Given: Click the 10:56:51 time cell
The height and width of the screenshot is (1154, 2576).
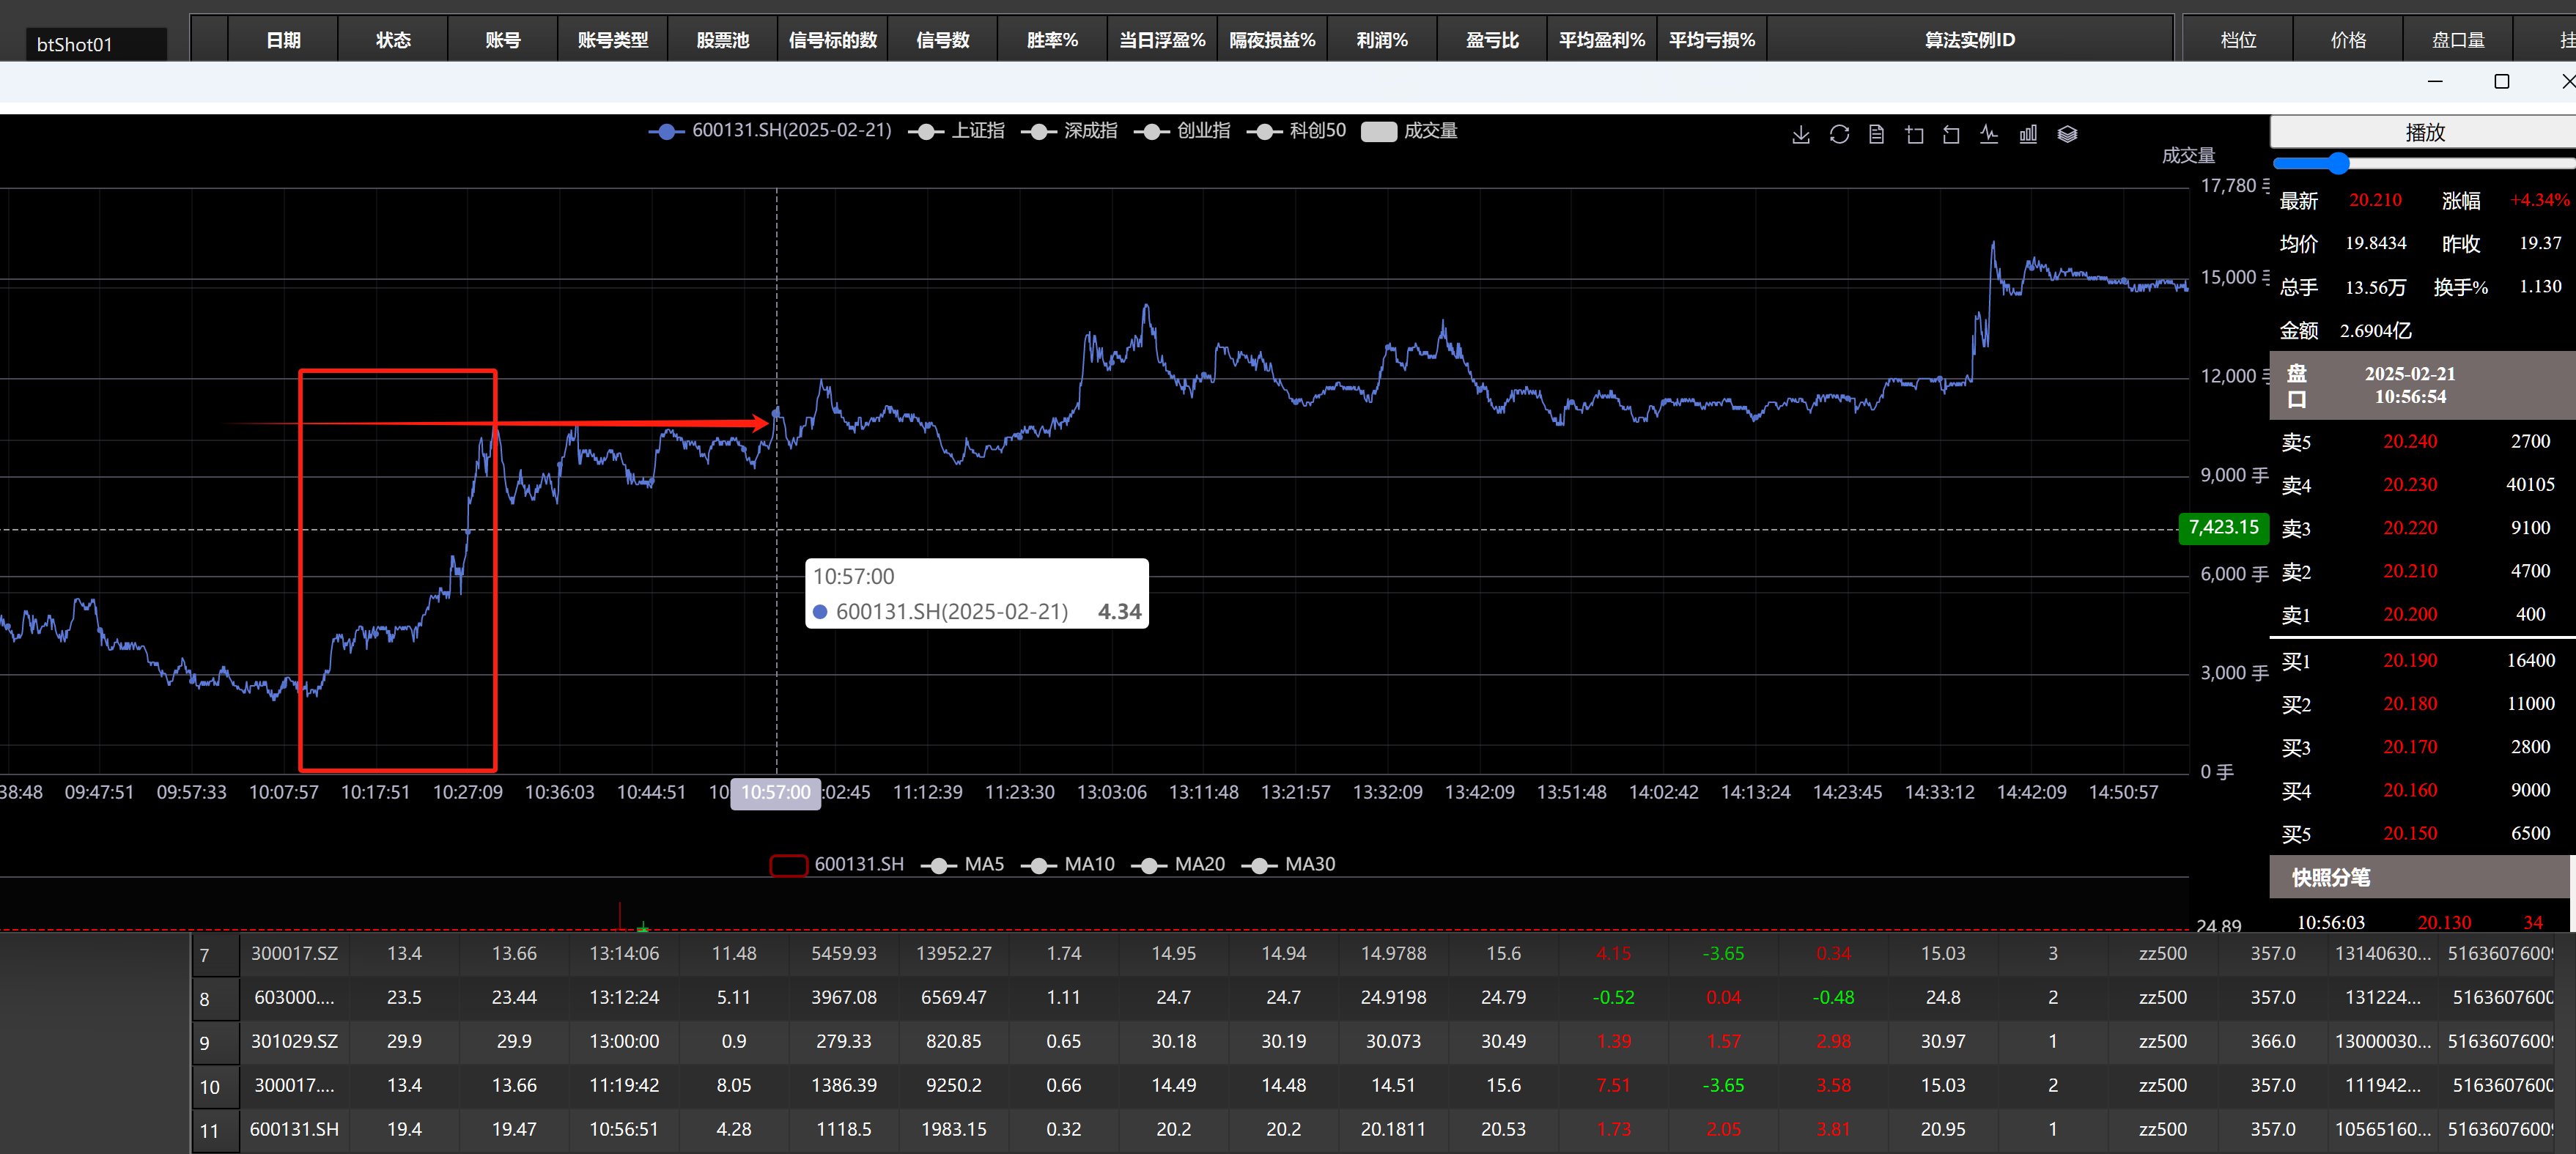Looking at the screenshot, I should (624, 1129).
